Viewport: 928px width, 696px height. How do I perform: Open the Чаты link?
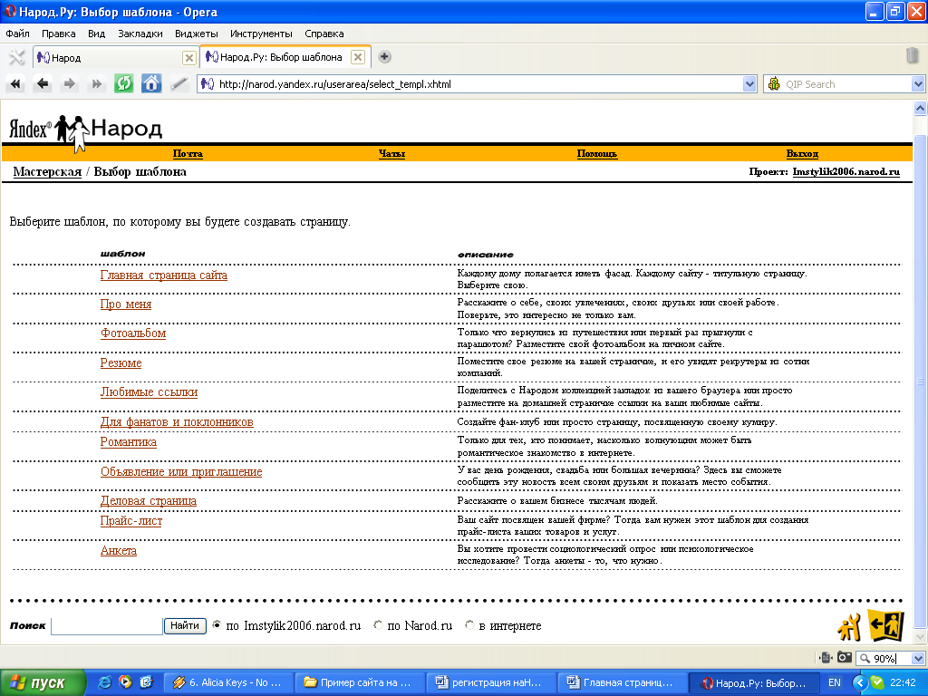tap(391, 154)
